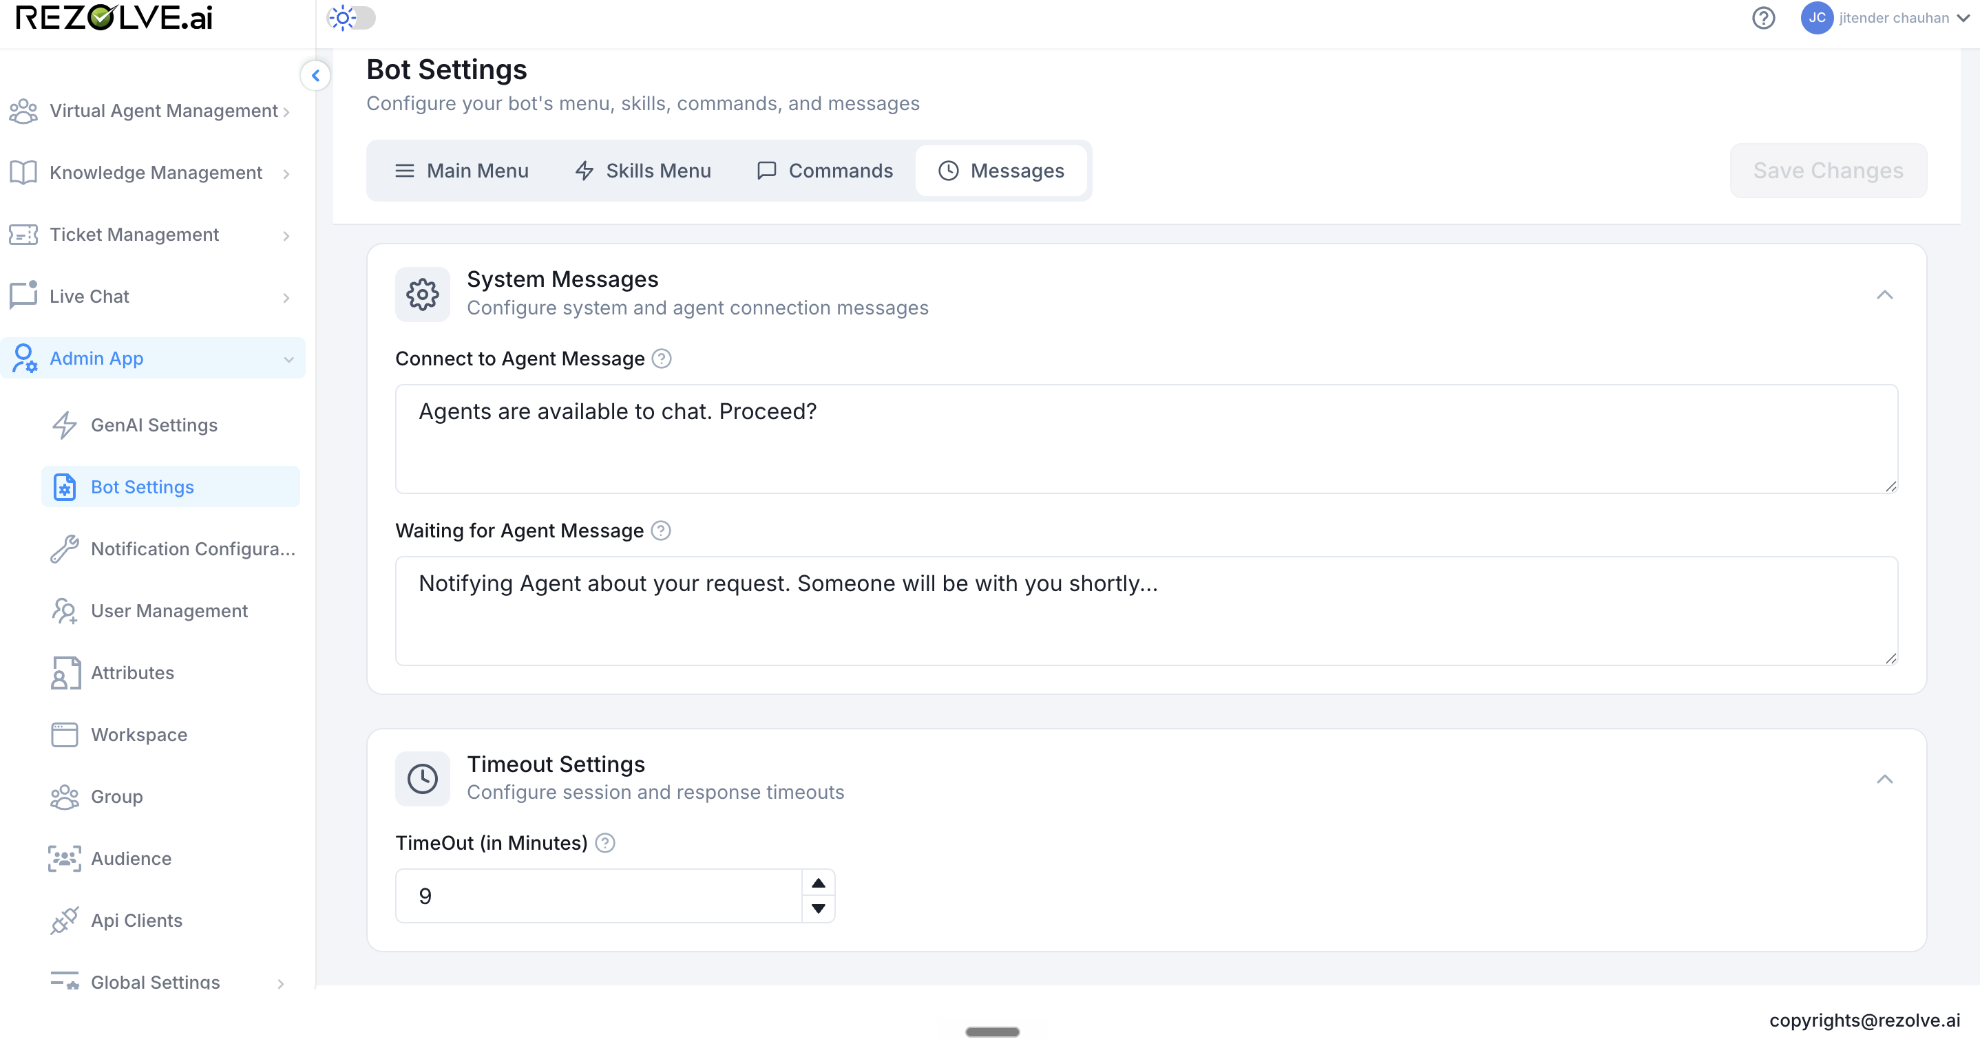This screenshot has width=1980, height=1039.
Task: Switch to the Main Menu tab
Action: pos(462,171)
